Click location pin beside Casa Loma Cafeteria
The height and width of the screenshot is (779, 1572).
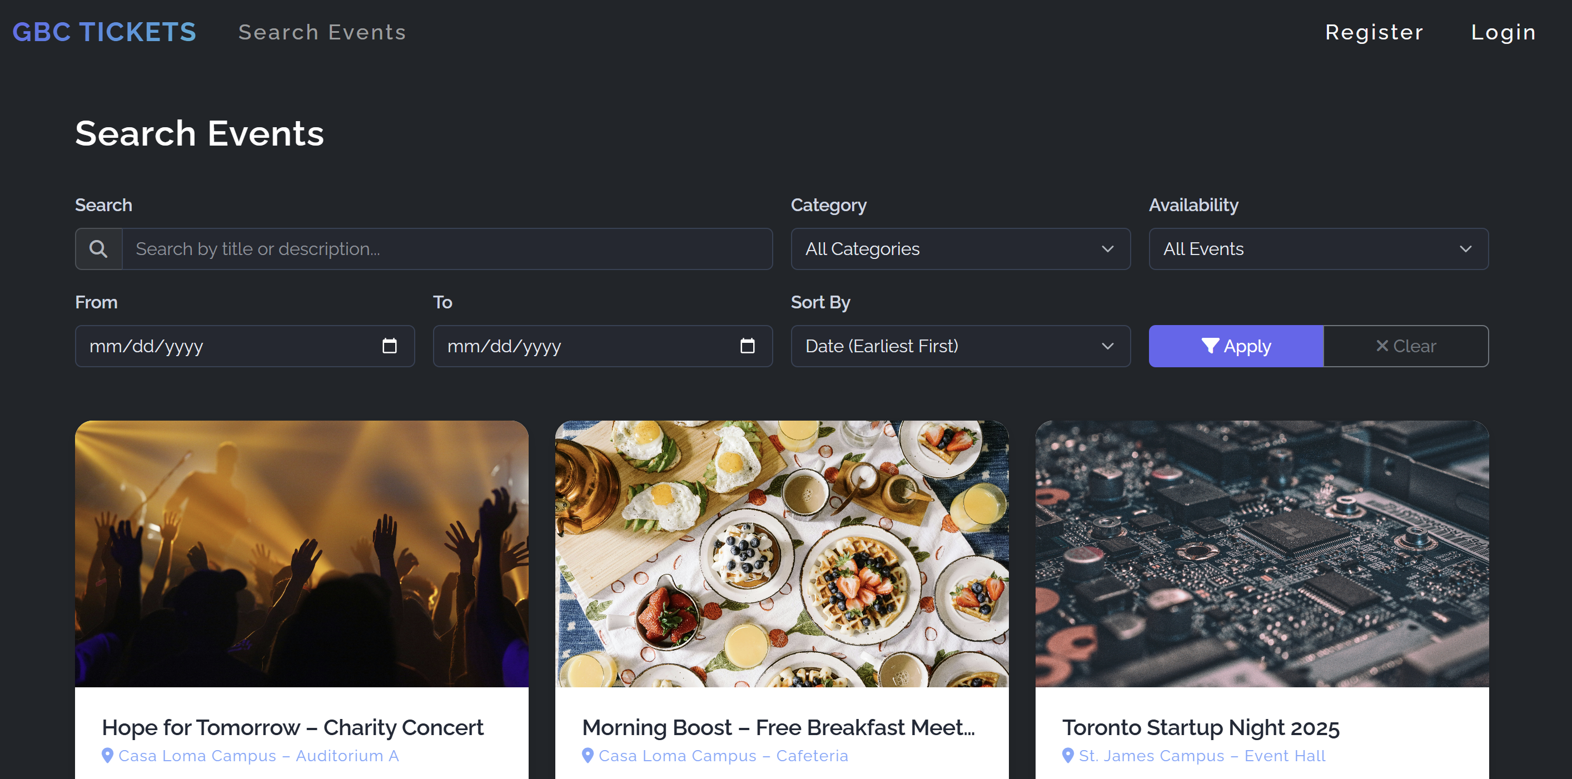pos(588,755)
